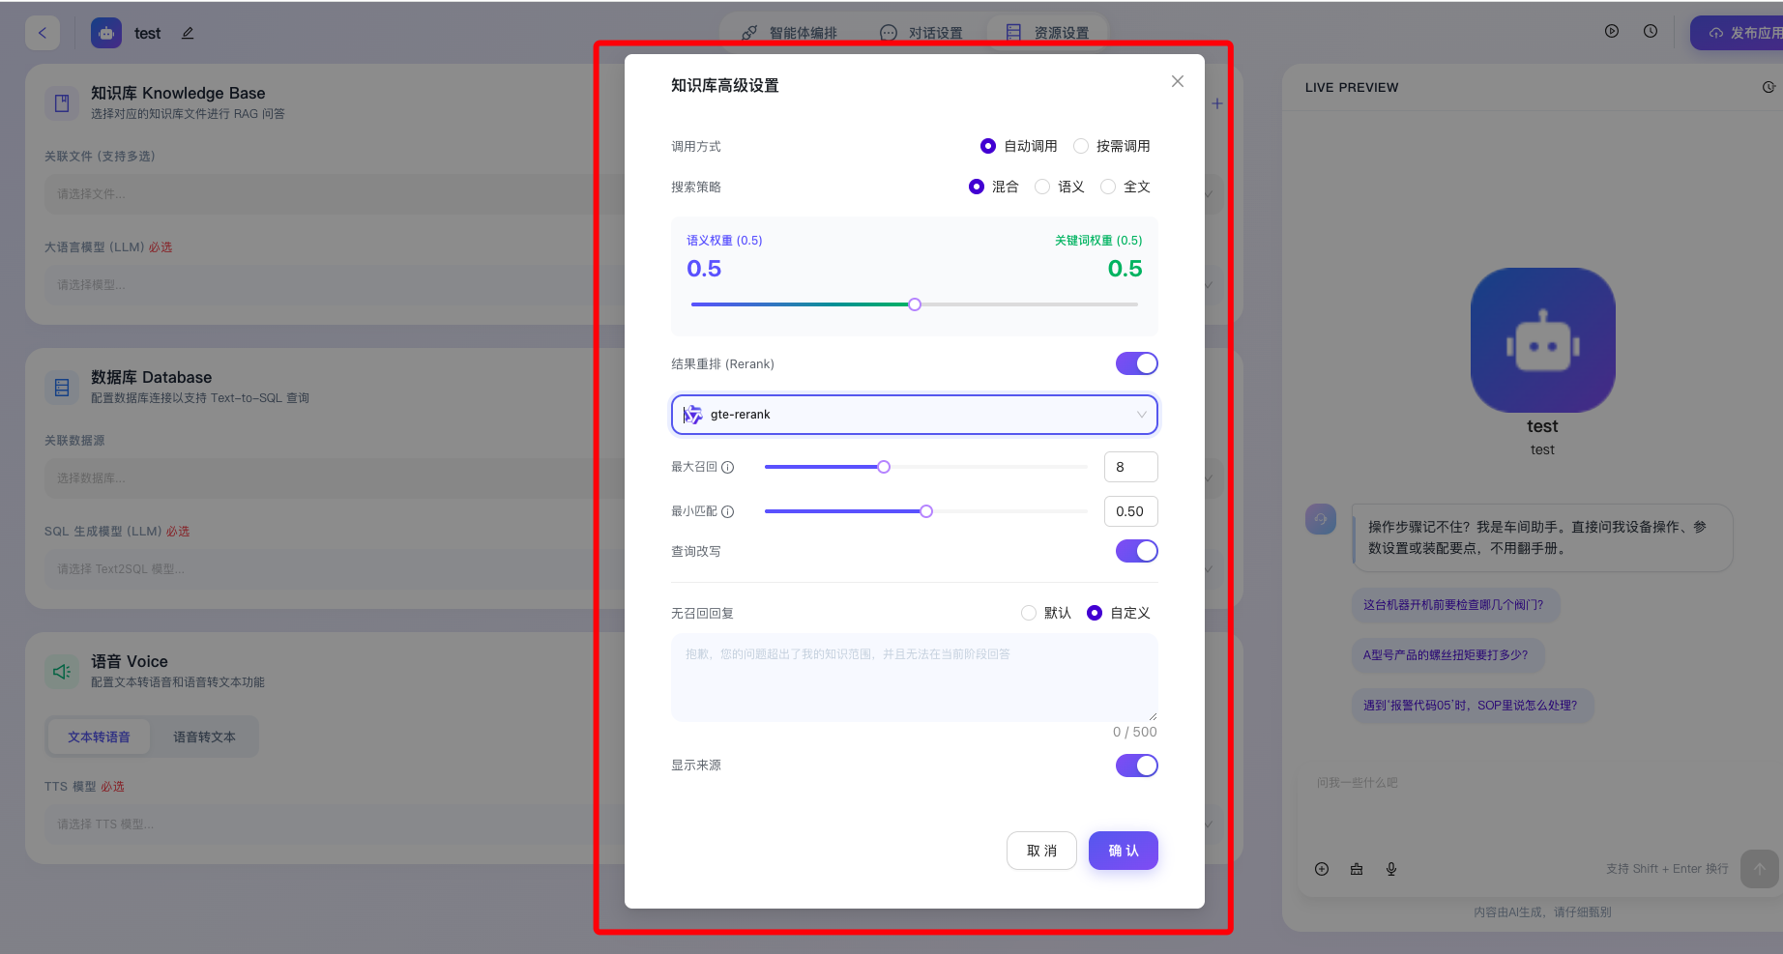This screenshot has height=954, width=1783.
Task: Choose the 语义 search strategy
Action: coord(1043,187)
